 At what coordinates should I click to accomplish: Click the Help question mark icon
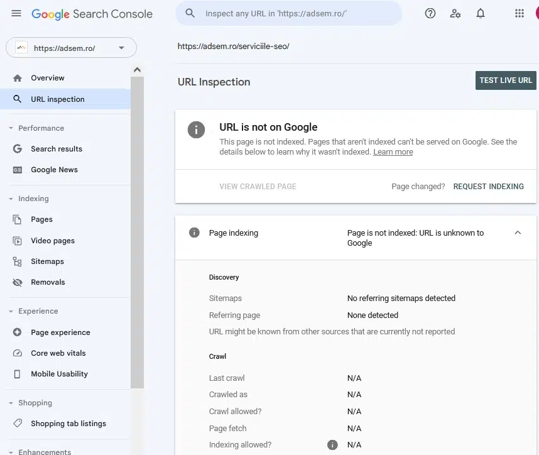coord(430,13)
